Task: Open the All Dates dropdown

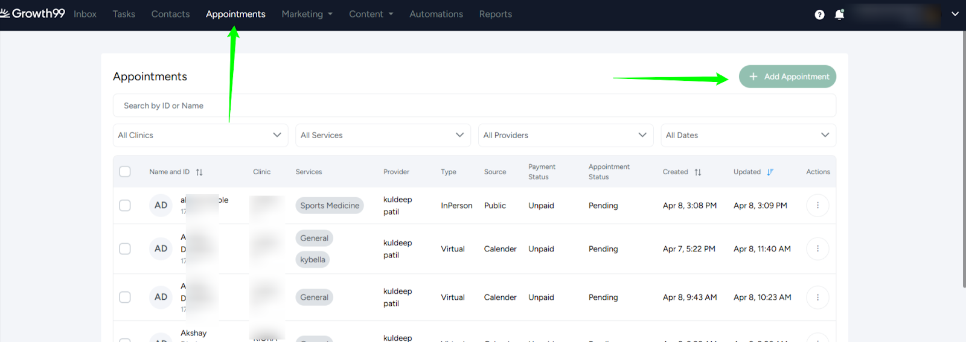Action: 749,135
